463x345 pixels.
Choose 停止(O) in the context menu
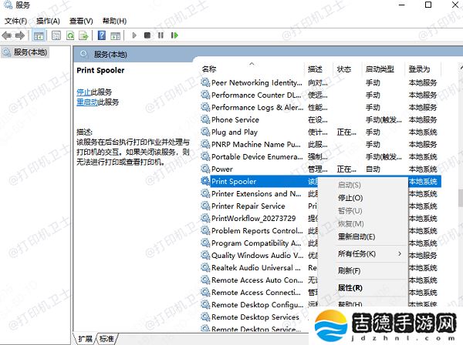click(350, 198)
